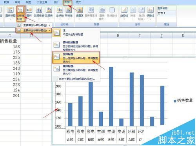Select column J header
196x146 pixels.
pos(162,36)
